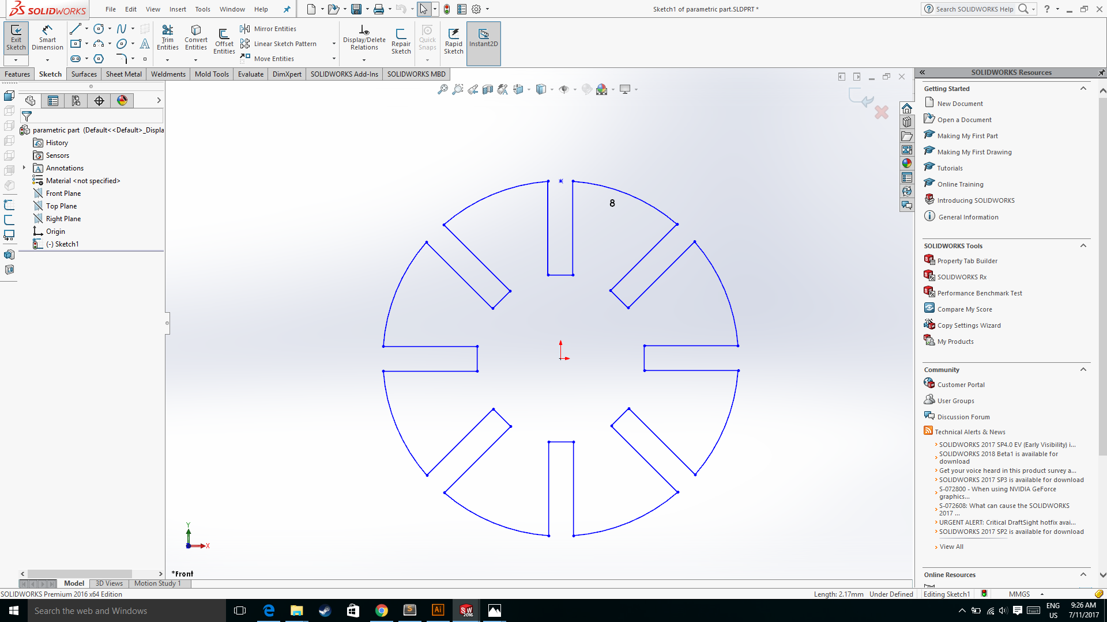This screenshot has height=622, width=1107.
Task: Select the Circle sketch tool
Action: (x=99, y=29)
